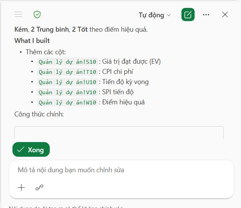Click the Quản lý dự án!W10 cell reference

click(67, 102)
